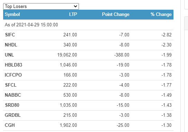Open the SFCL stock symbol
188x132 pixels.
pyautogui.click(x=11, y=85)
